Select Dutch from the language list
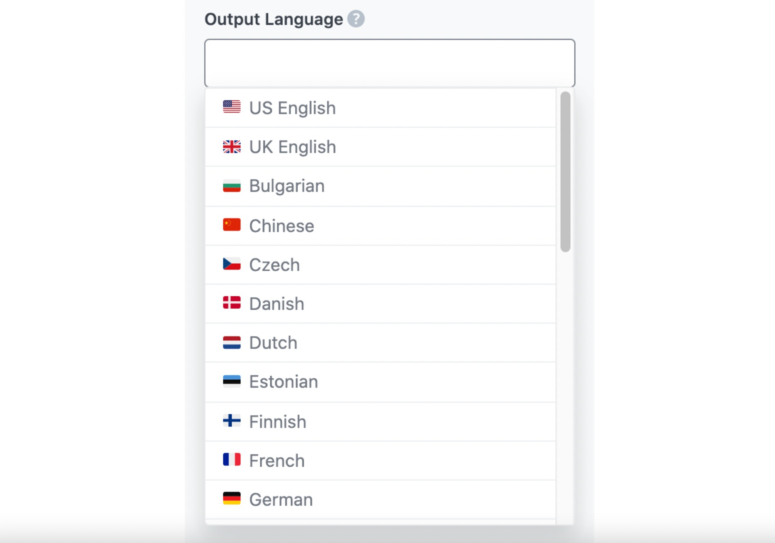Viewport: 775px width, 543px height. pos(273,342)
